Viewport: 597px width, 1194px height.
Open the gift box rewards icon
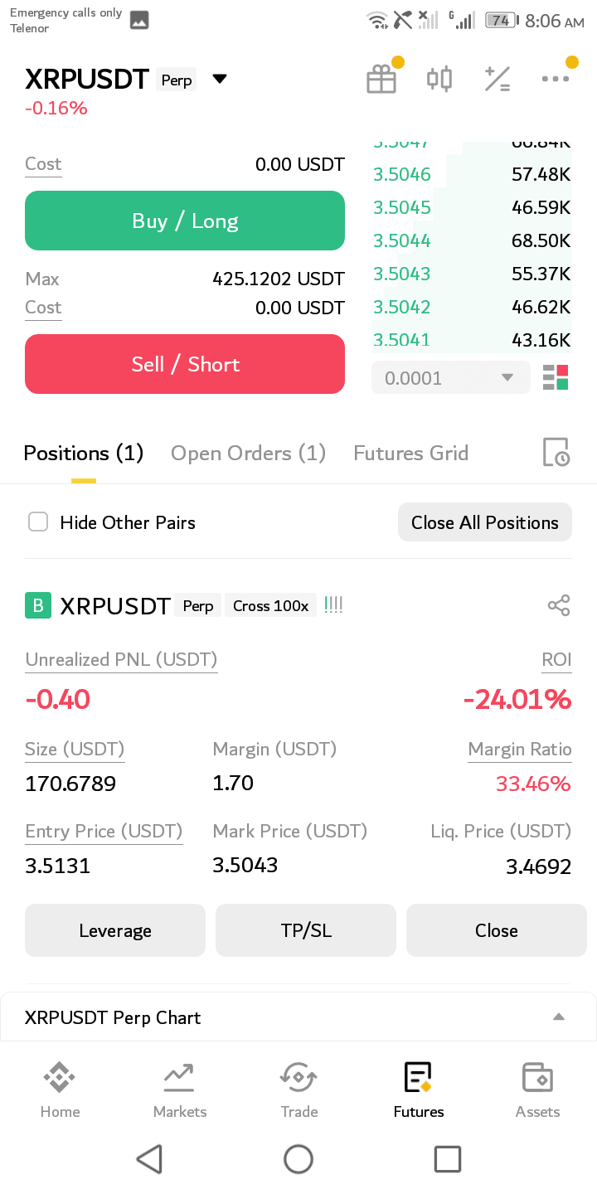click(x=381, y=80)
